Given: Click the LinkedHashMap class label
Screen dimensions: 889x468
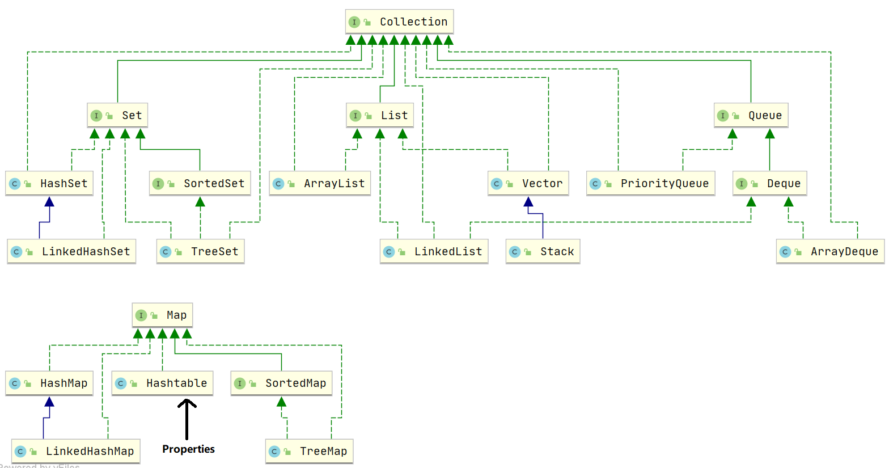Looking at the screenshot, I should click(x=90, y=451).
